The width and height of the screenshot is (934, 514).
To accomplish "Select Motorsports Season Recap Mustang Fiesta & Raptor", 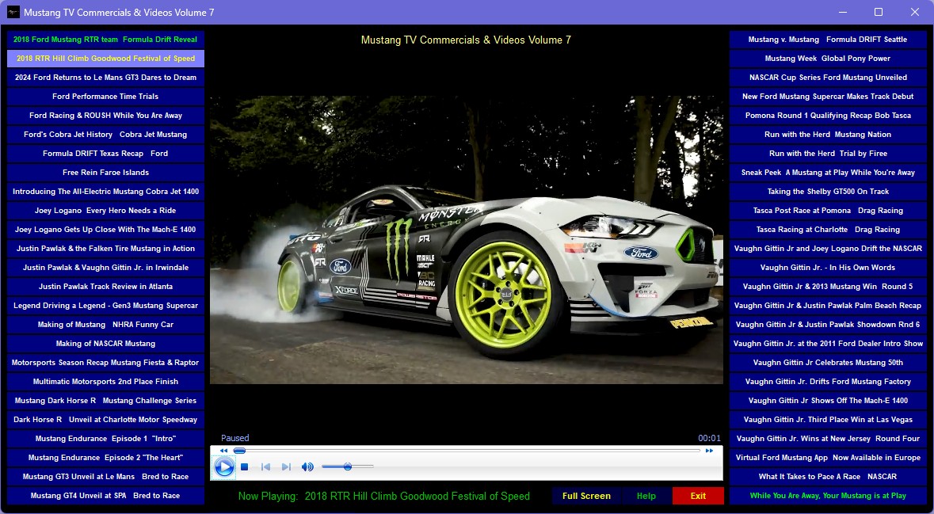I will (105, 363).
